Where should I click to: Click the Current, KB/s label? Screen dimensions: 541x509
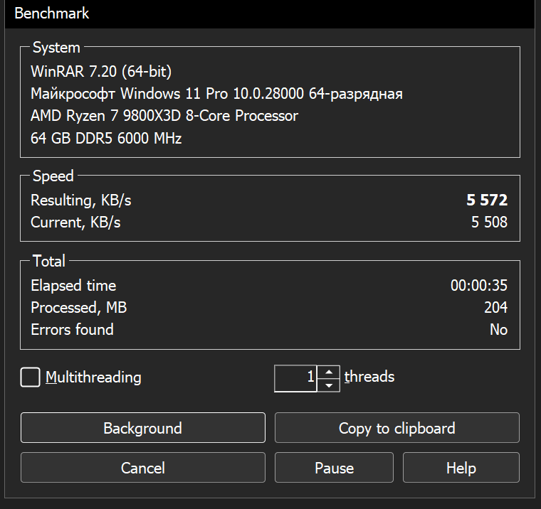75,223
